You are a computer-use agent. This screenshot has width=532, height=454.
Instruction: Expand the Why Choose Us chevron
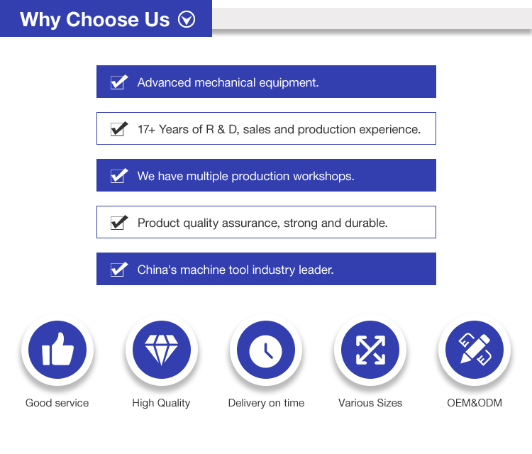tap(187, 19)
